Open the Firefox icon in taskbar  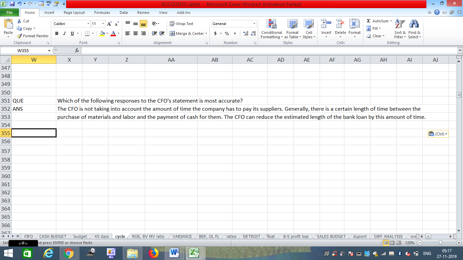tap(154, 253)
